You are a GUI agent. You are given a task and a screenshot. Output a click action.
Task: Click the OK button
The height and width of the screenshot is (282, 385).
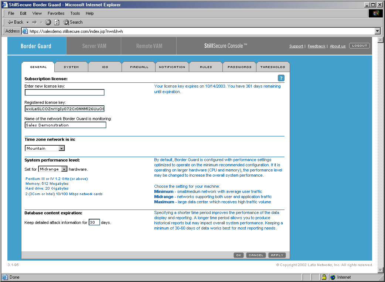[x=239, y=255]
